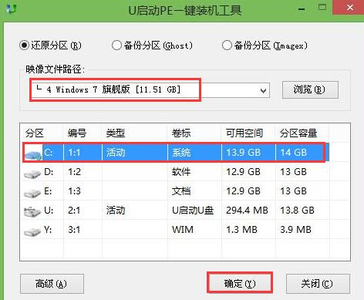The image size is (364, 300).
Task: Minimize the U启动PE window
Action: [x=302, y=9]
